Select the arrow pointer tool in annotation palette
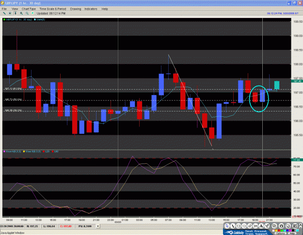Screen dimensions: 303x235 click(x=227, y=226)
